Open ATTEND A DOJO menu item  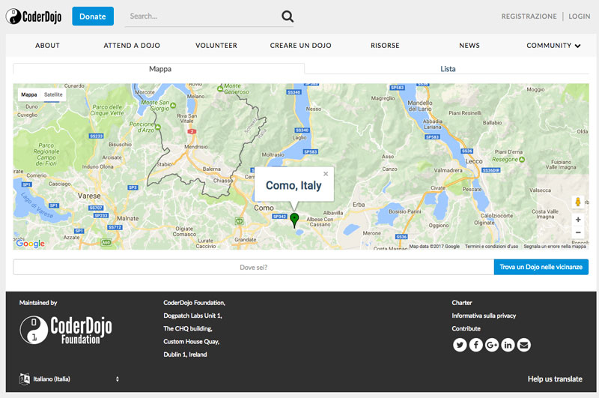132,46
